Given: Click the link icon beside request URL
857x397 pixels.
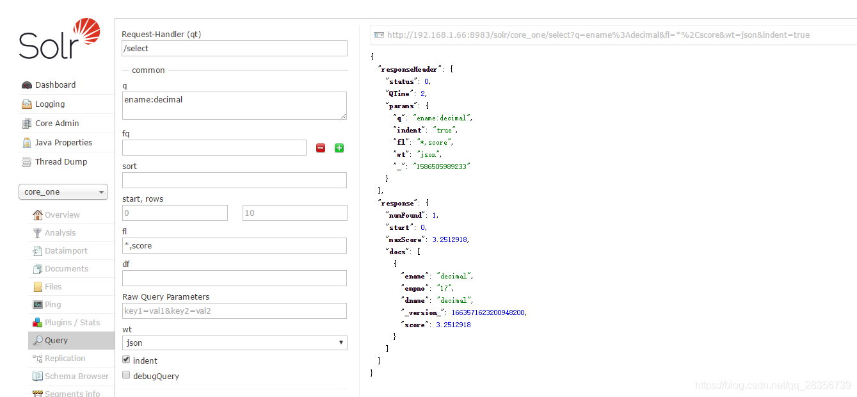Looking at the screenshot, I should (x=379, y=35).
